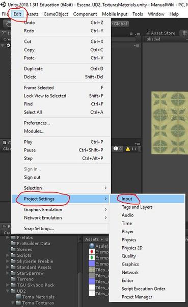Viewport: 188px width, 307px height.
Task: Choose Delete menu entry
Action: (62, 77)
